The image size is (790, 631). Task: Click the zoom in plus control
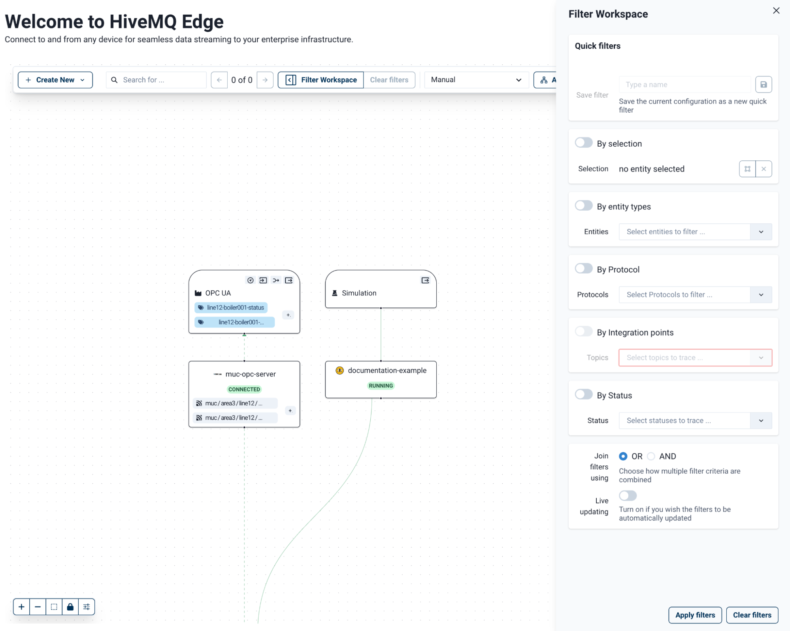[21, 607]
